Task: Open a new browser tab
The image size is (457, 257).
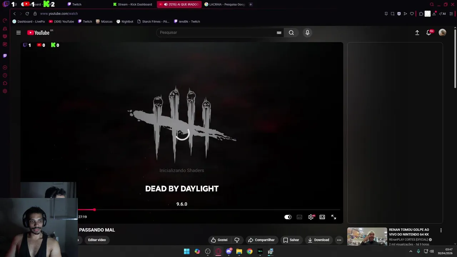Action: (251, 4)
